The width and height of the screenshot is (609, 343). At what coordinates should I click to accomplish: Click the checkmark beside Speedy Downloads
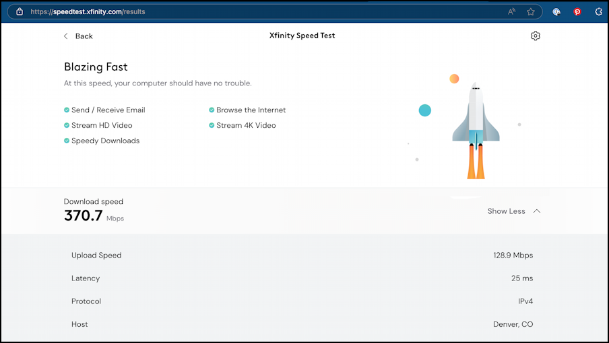click(67, 141)
